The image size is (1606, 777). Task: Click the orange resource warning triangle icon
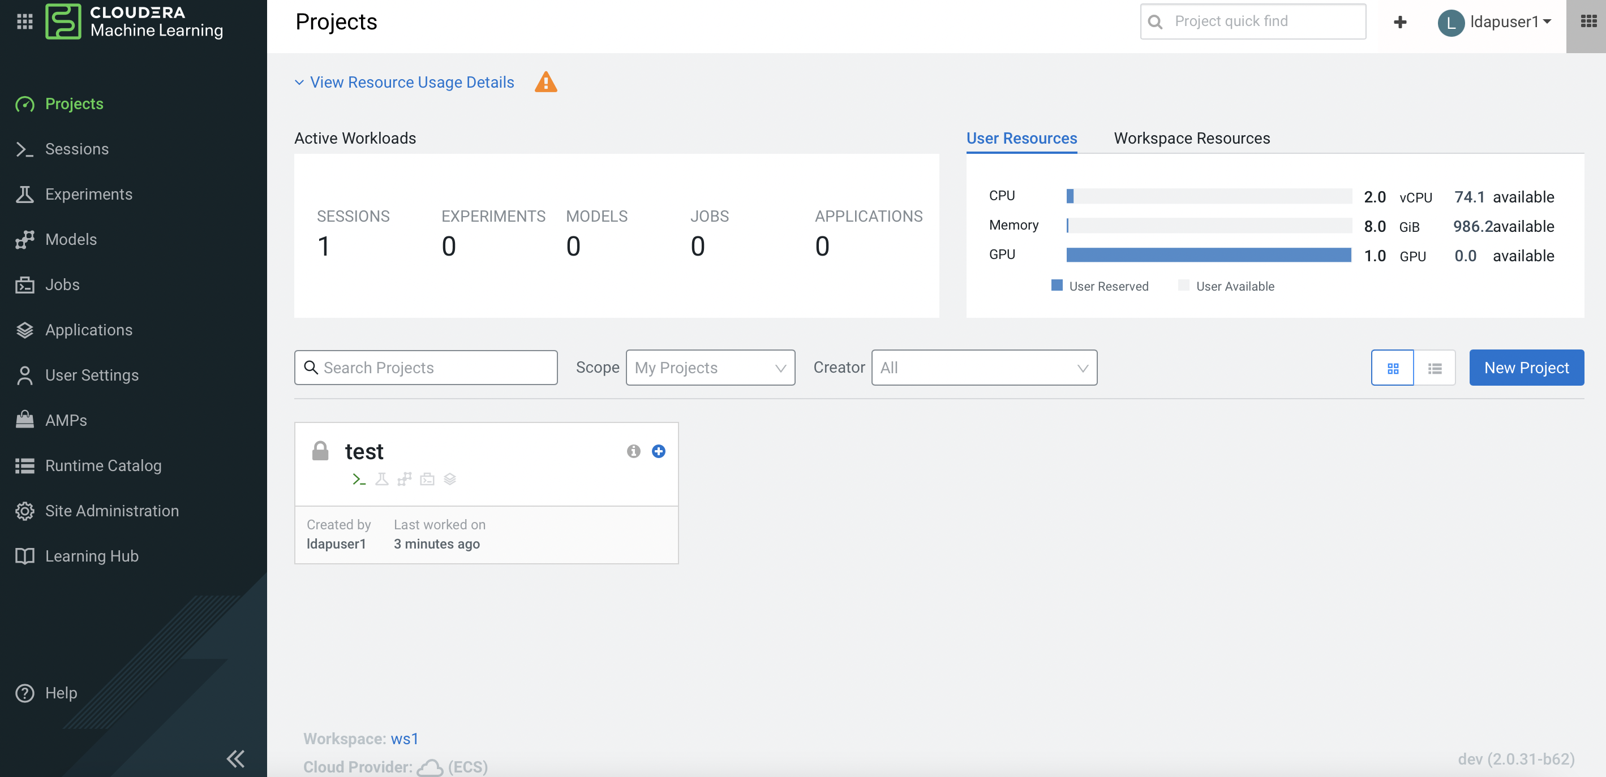[x=546, y=82]
